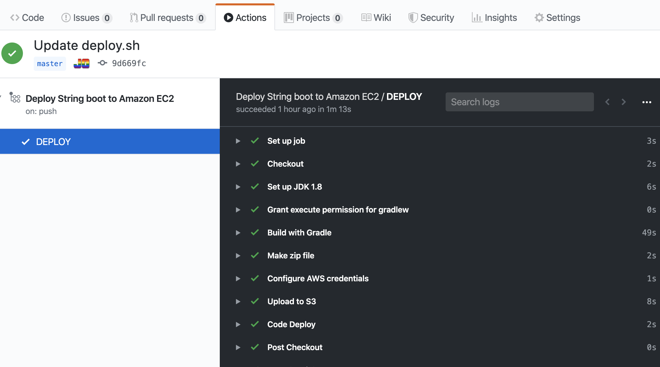Click the 49s duration of Build with Gradle
The image size is (660, 367).
649,233
